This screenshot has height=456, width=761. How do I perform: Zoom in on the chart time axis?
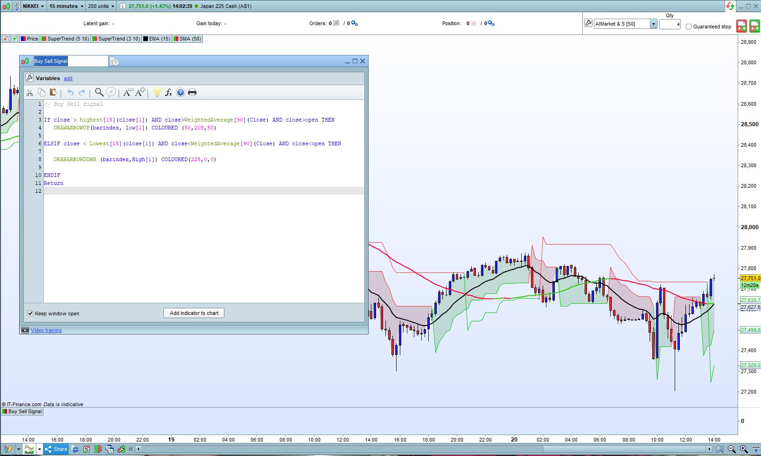pos(744,449)
